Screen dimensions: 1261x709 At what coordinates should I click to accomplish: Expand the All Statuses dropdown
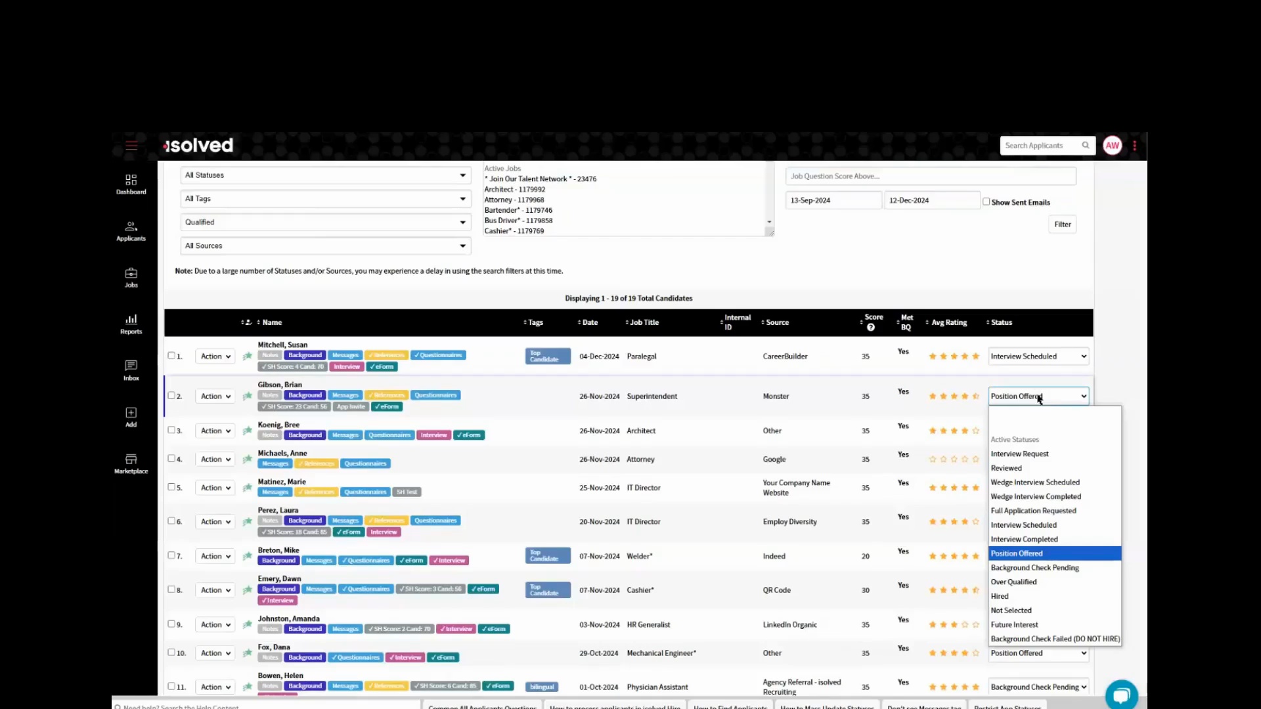pos(325,175)
